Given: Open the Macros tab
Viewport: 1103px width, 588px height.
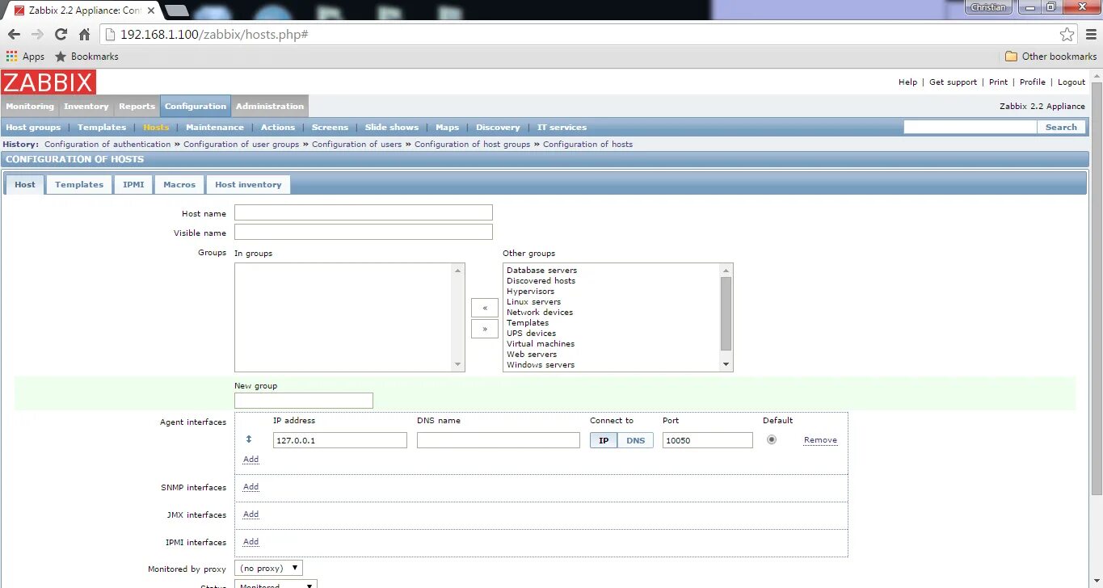Looking at the screenshot, I should [x=179, y=184].
